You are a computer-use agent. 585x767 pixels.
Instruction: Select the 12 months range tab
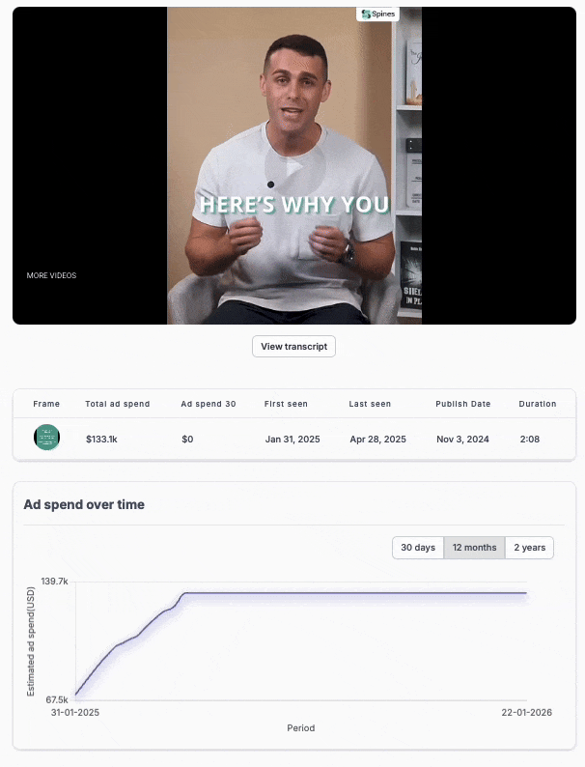pos(474,548)
